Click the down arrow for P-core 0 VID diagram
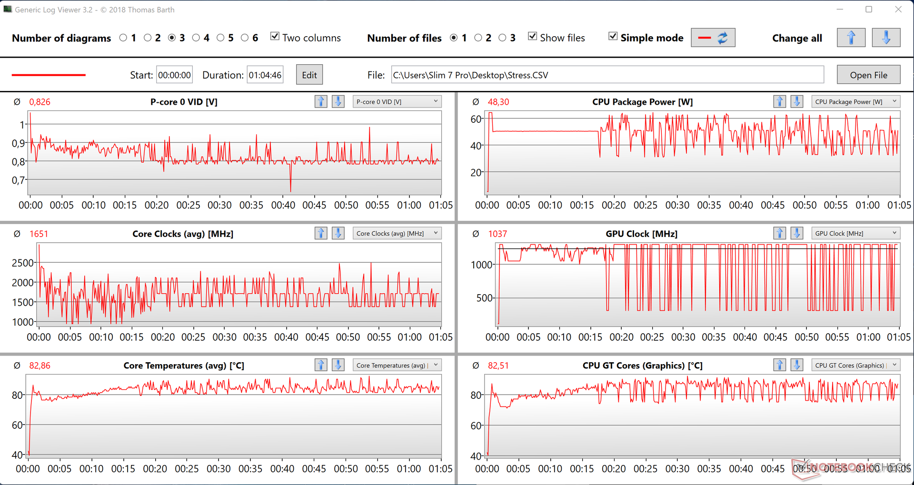This screenshot has width=914, height=485. tap(338, 101)
